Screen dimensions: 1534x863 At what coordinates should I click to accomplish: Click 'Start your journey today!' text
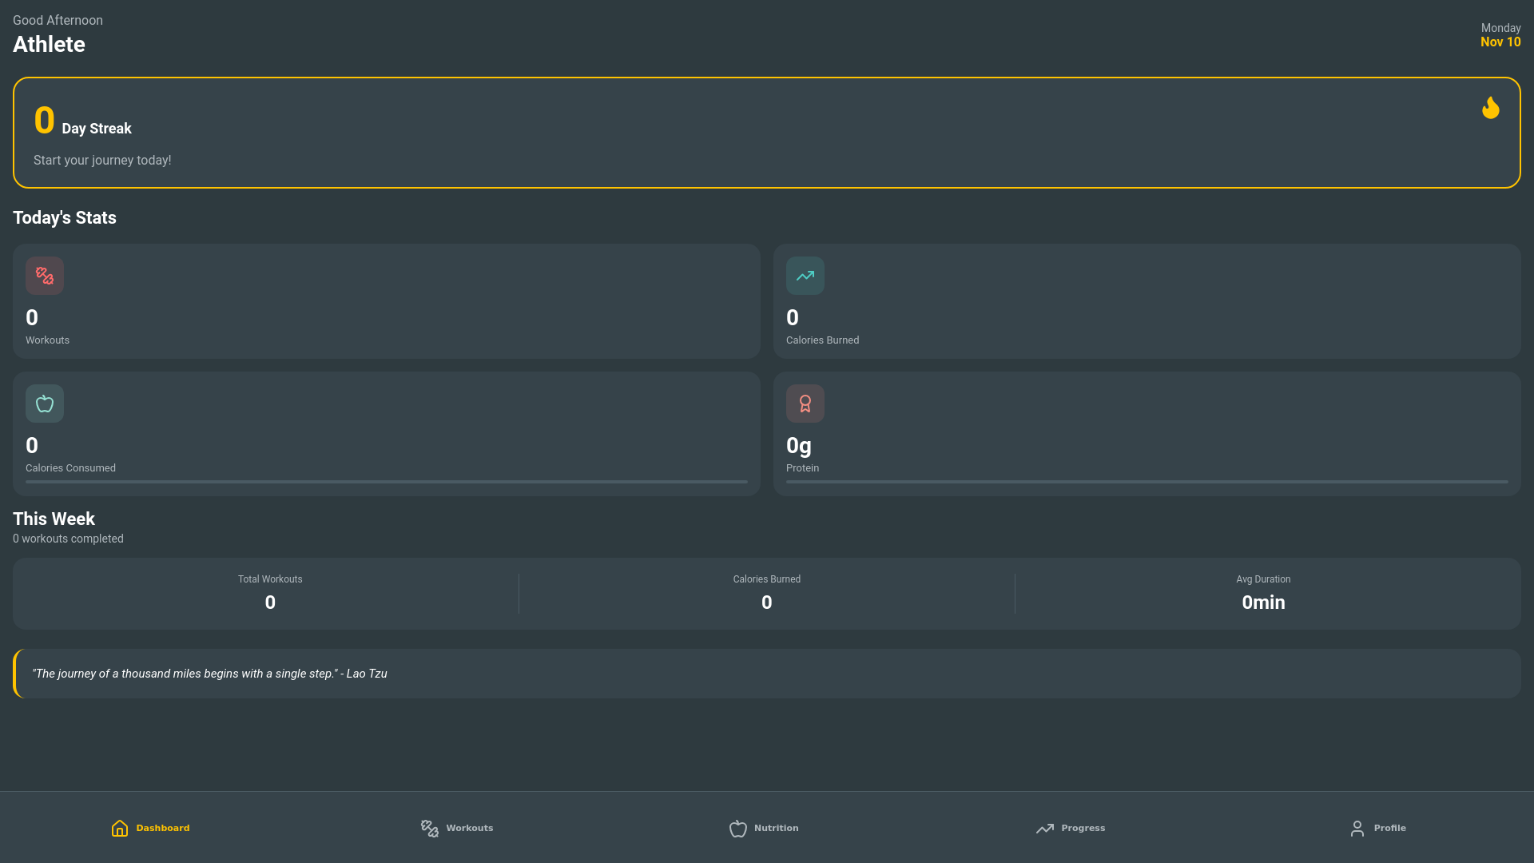[x=102, y=161]
